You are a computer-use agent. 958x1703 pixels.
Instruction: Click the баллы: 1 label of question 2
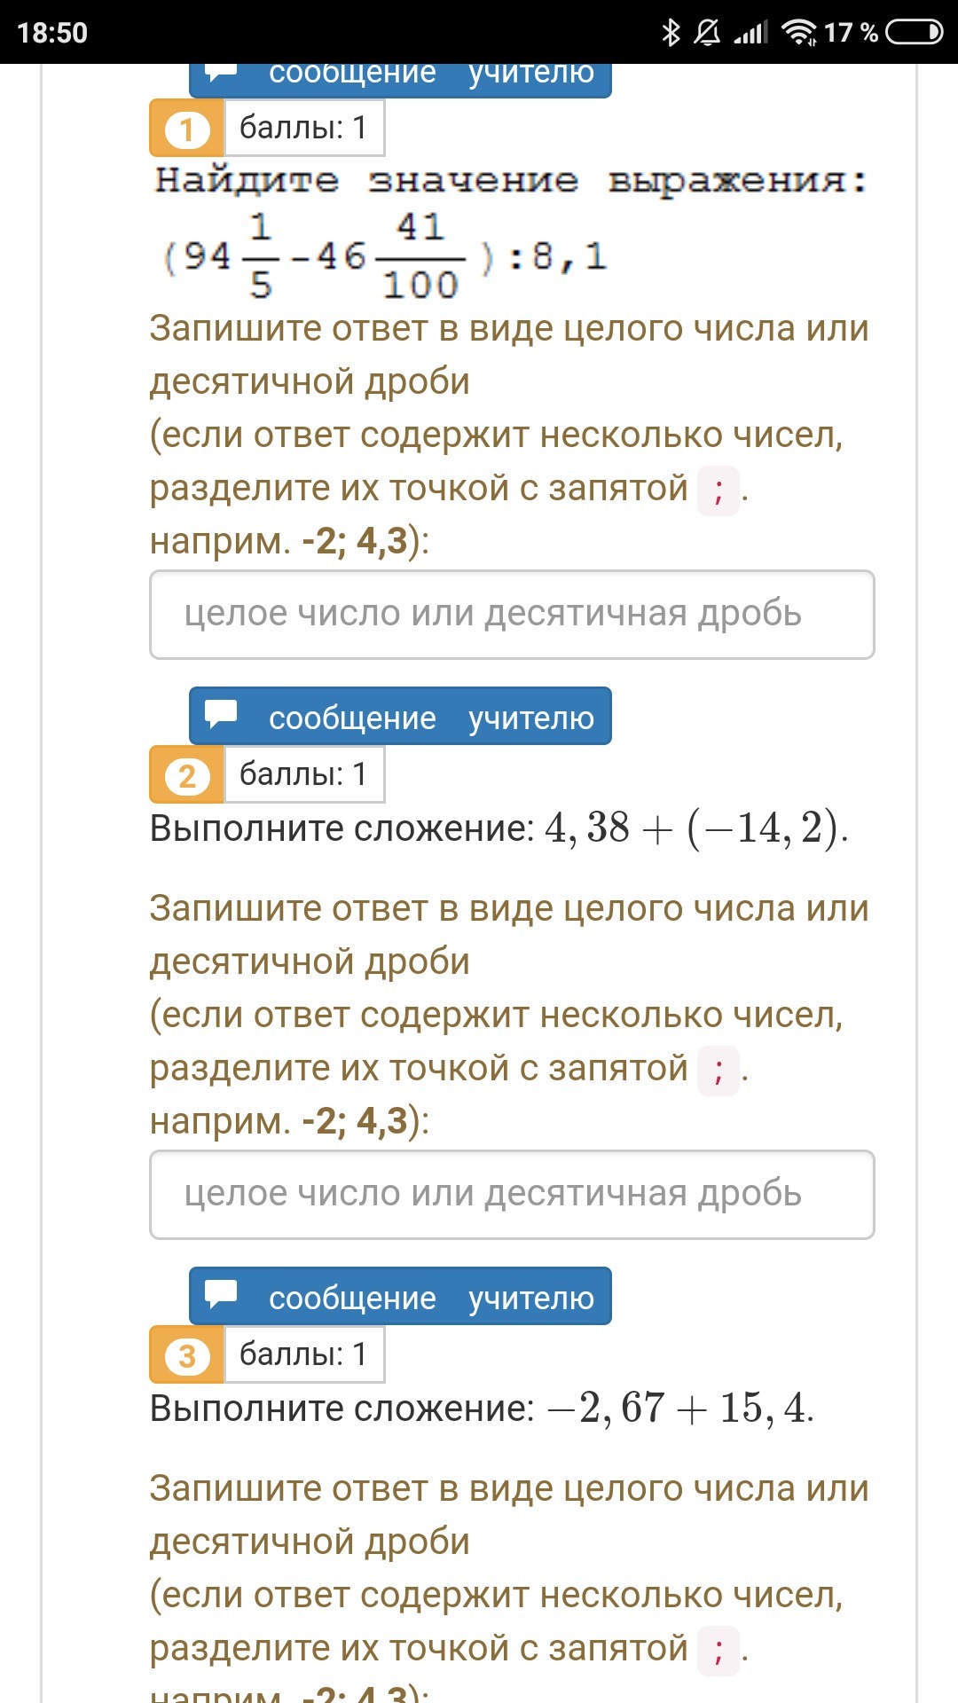click(303, 774)
